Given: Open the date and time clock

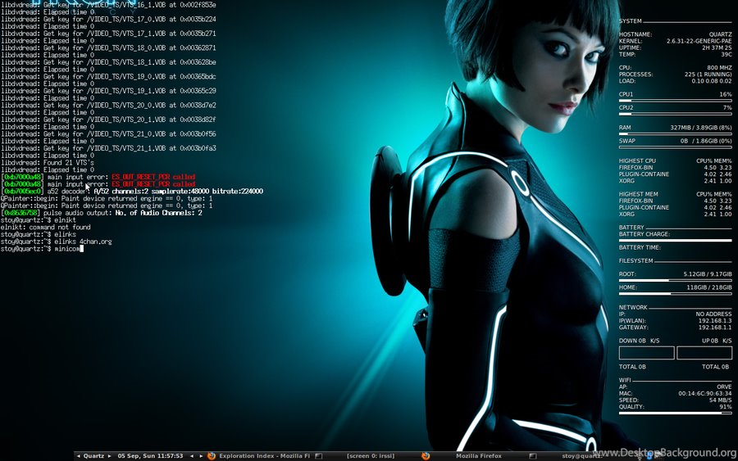Looking at the screenshot, I should point(150,456).
